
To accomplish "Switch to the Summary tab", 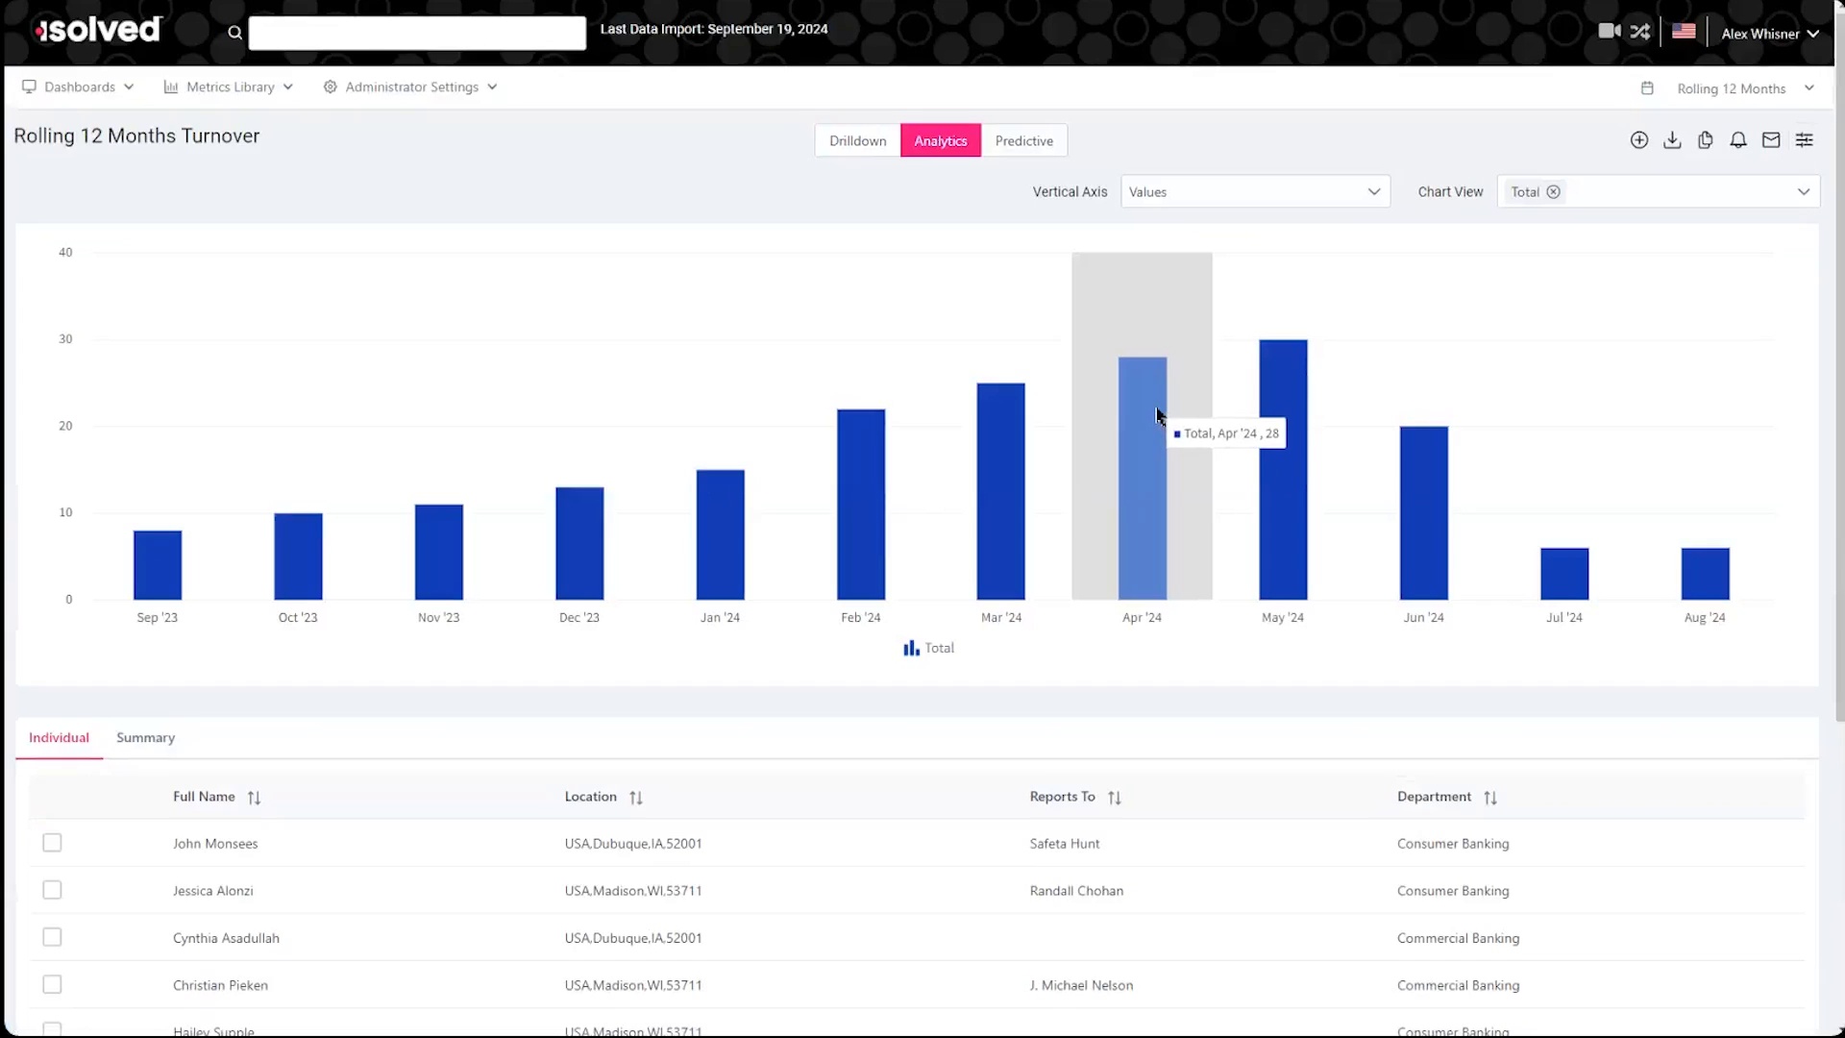I will pos(145,738).
